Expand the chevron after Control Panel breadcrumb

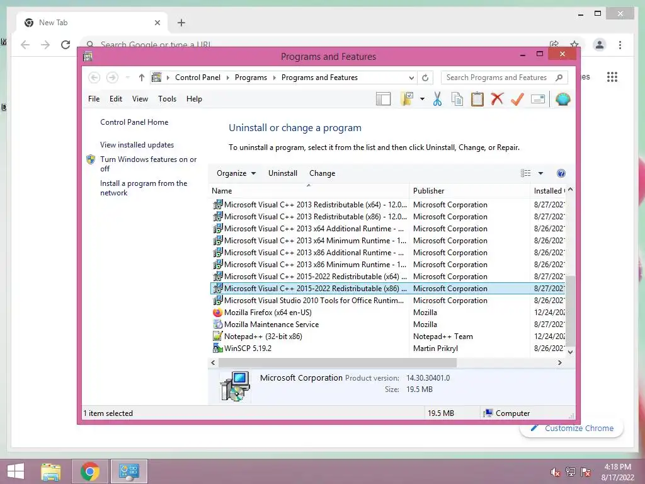click(227, 78)
